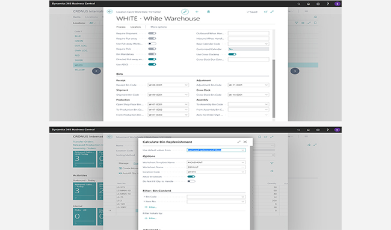Click the search icon in top Business Central bar

coord(299,4)
